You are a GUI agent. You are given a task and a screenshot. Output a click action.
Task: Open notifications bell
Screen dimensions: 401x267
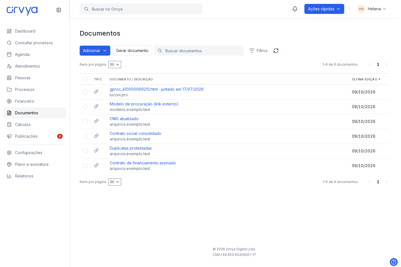[x=295, y=9]
